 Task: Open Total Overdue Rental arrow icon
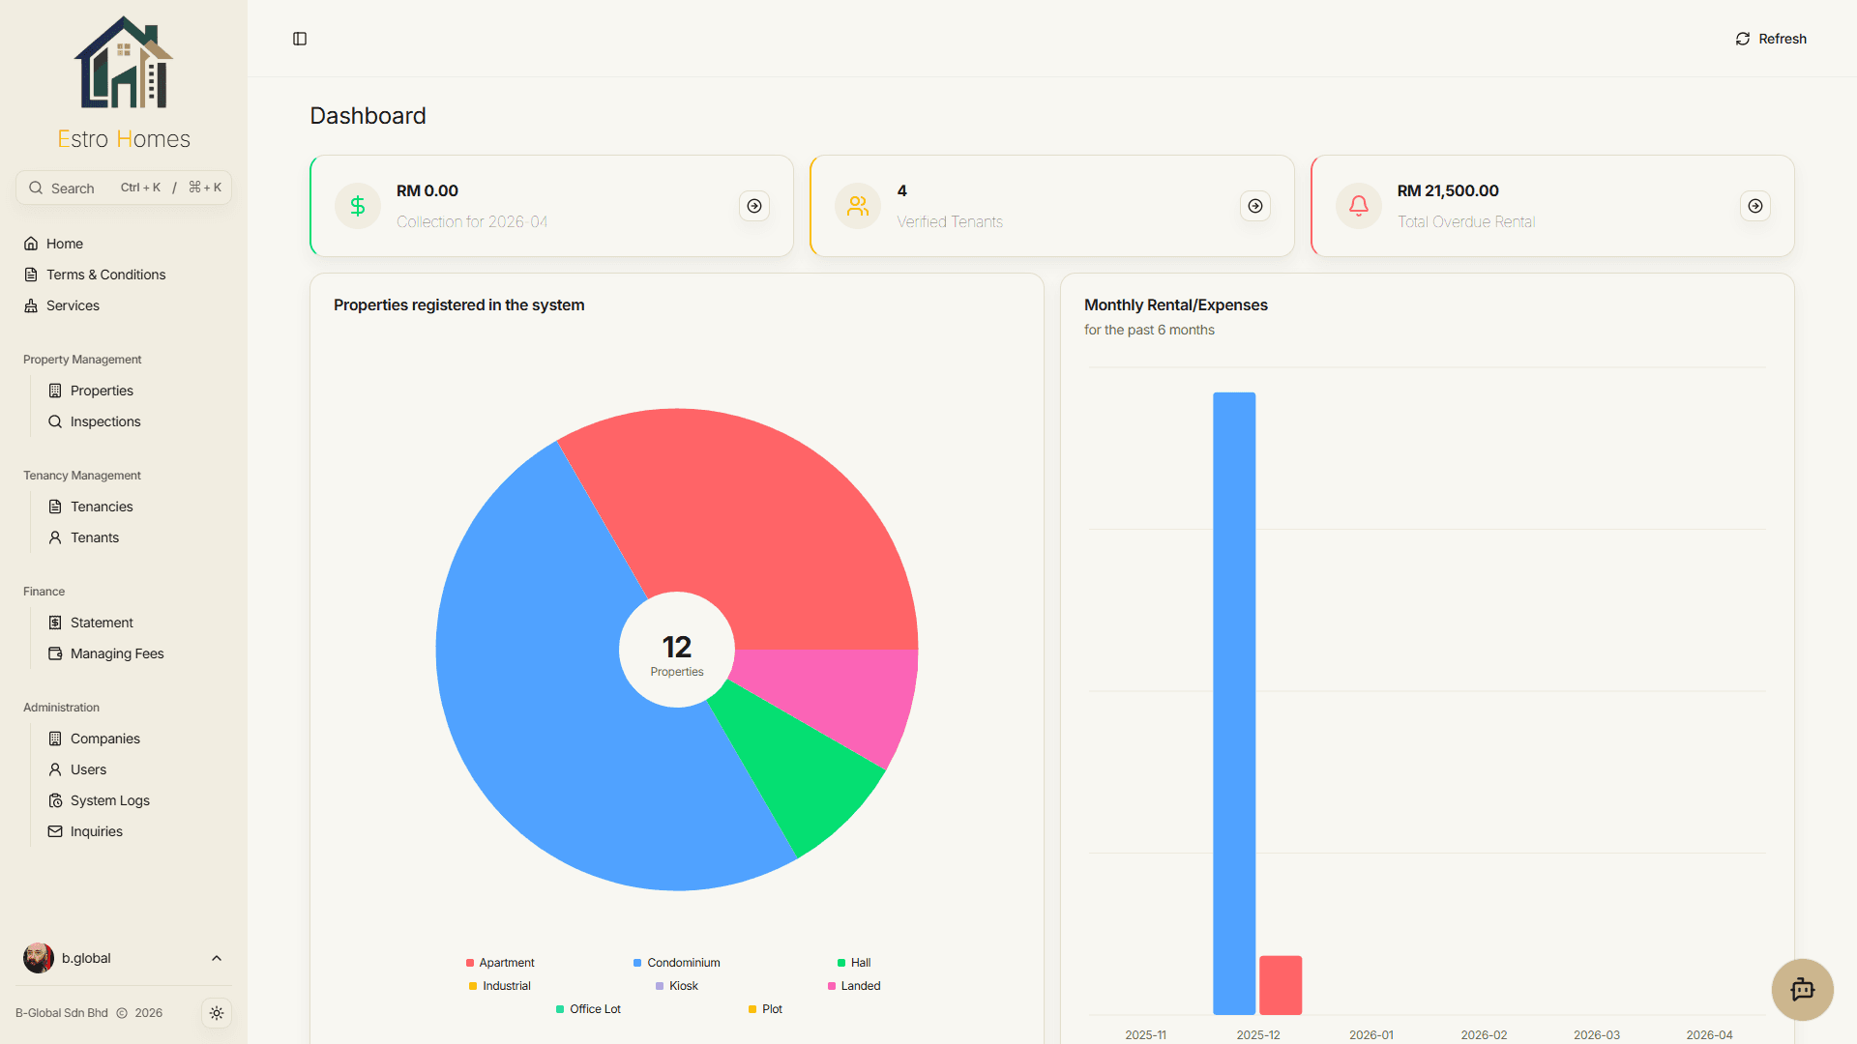coord(1755,206)
